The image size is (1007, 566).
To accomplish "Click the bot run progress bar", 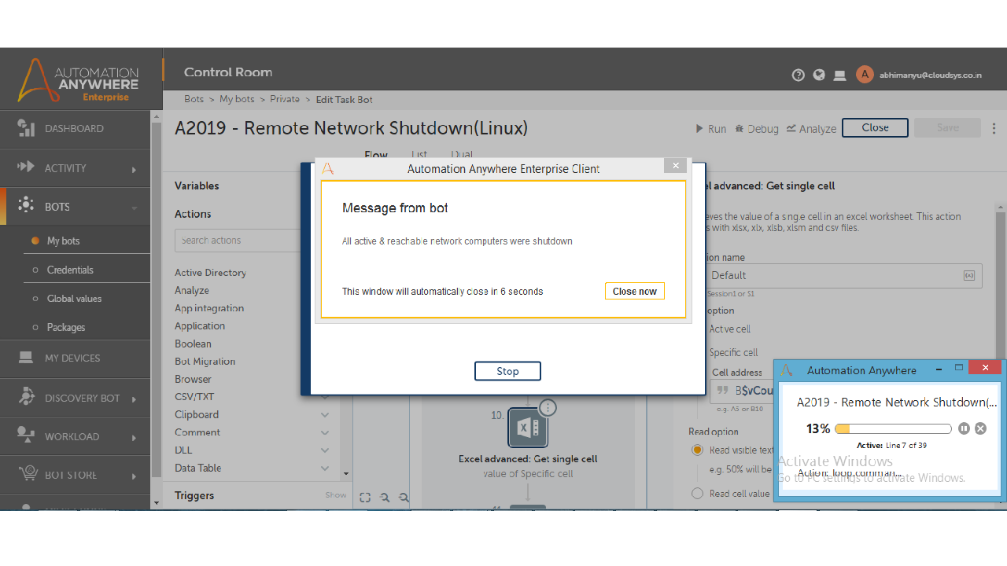I will [893, 428].
